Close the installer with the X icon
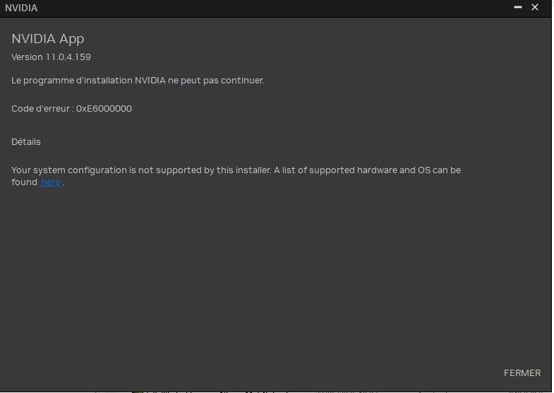Viewport: 554px width, 393px height. pyautogui.click(x=534, y=8)
